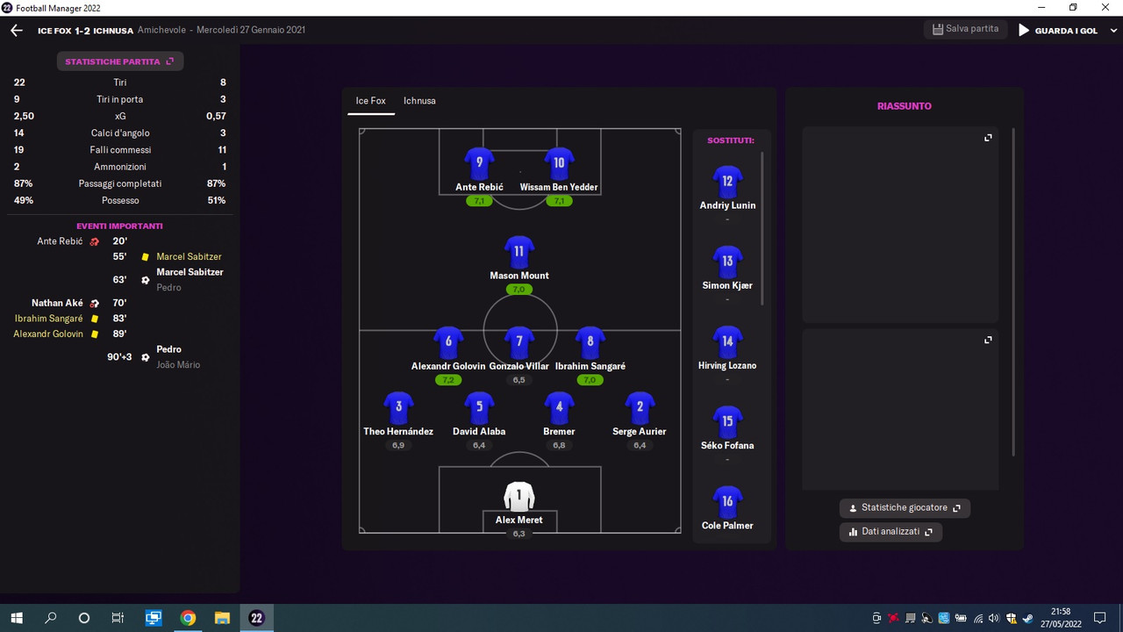Select Serge Aurier shirt number 2
This screenshot has height=632, width=1123.
[640, 407]
